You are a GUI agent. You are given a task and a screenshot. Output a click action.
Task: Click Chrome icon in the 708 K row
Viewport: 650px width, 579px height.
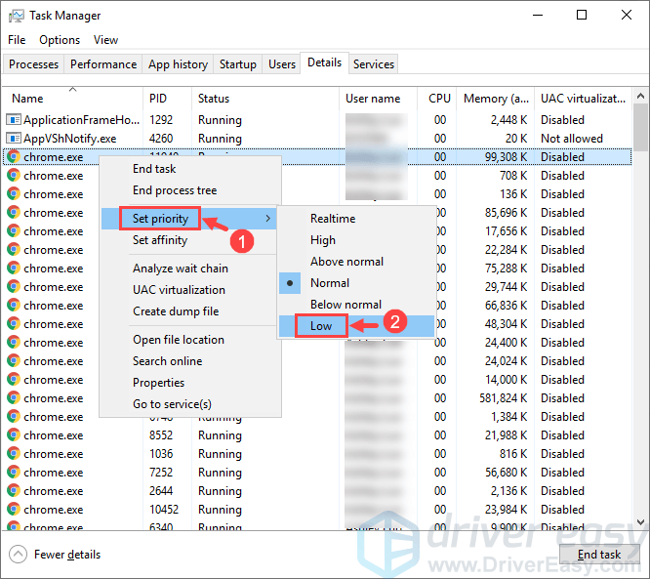pyautogui.click(x=14, y=176)
